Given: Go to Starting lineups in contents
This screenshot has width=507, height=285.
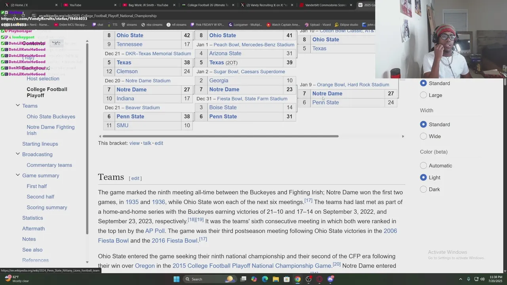Looking at the screenshot, I should click(40, 144).
